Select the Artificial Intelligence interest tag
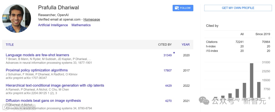The height and width of the screenshot is (112, 275). pyautogui.click(x=53, y=25)
